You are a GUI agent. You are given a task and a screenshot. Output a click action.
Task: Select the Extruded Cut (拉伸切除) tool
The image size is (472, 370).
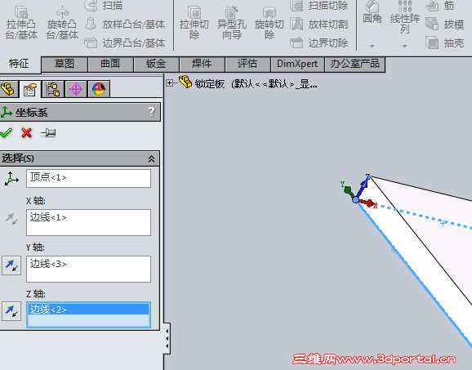click(194, 23)
